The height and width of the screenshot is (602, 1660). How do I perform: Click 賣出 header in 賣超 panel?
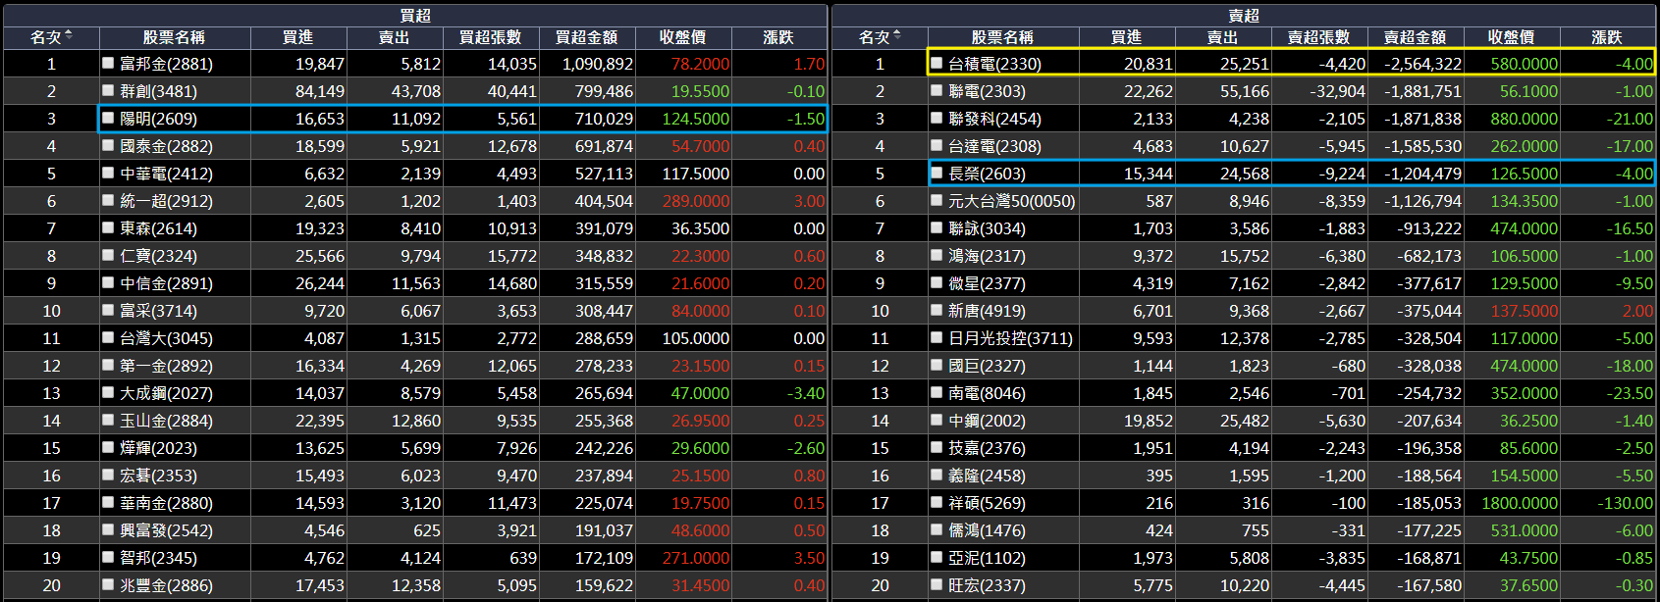(1223, 37)
